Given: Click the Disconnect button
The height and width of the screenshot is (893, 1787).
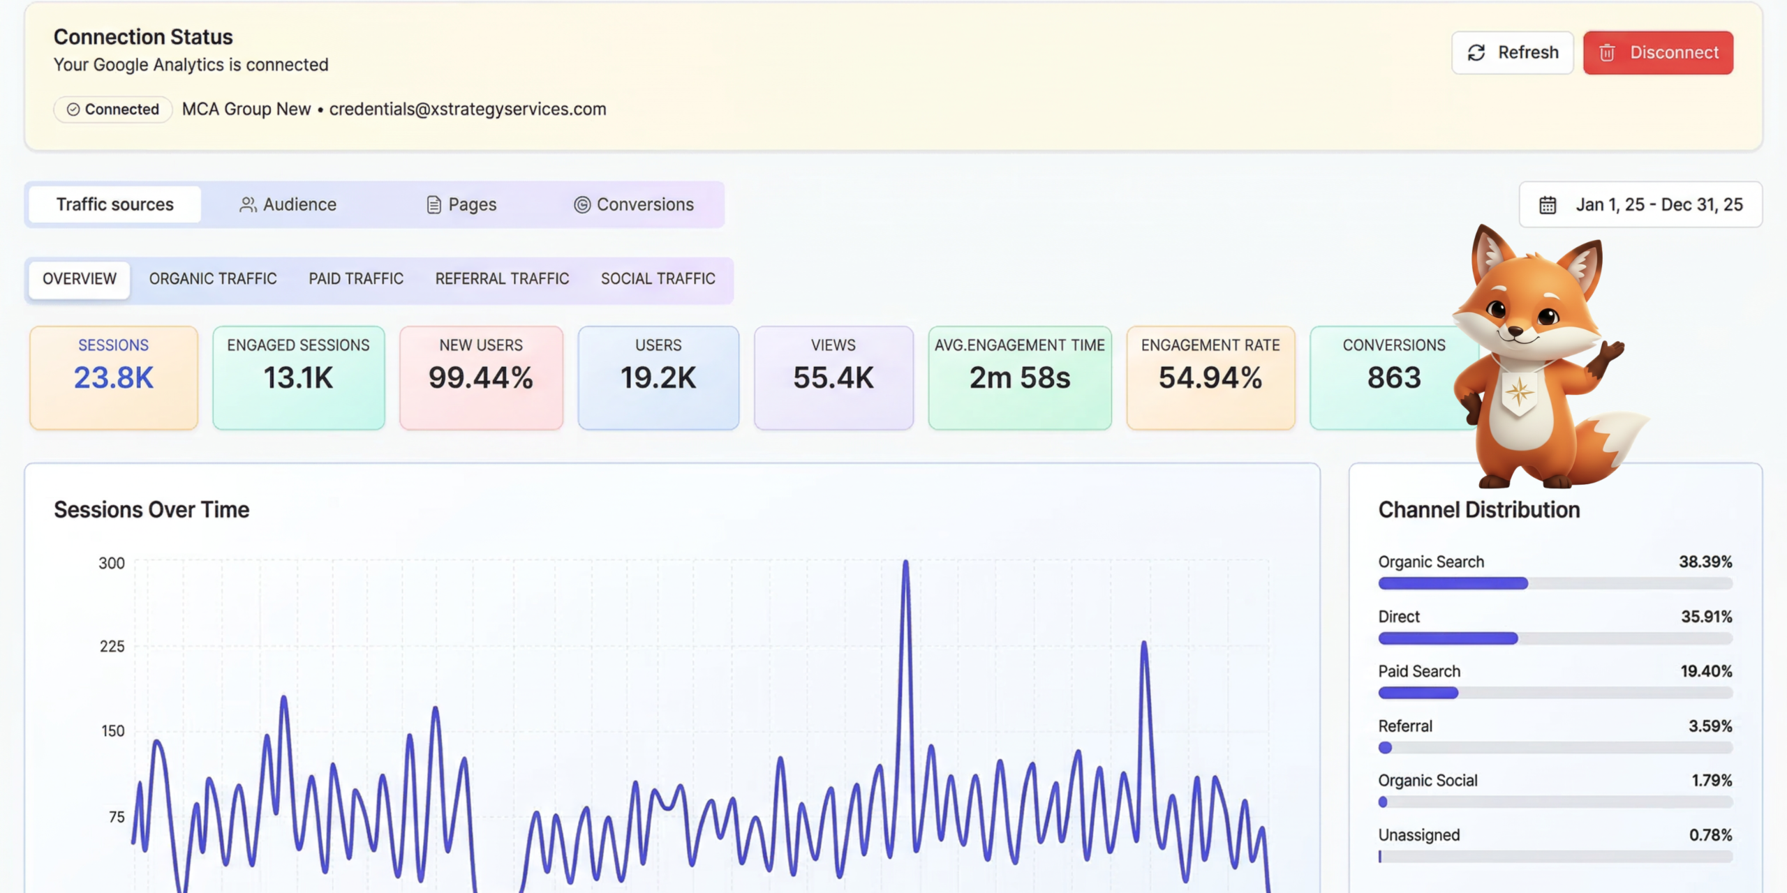Looking at the screenshot, I should tap(1658, 52).
